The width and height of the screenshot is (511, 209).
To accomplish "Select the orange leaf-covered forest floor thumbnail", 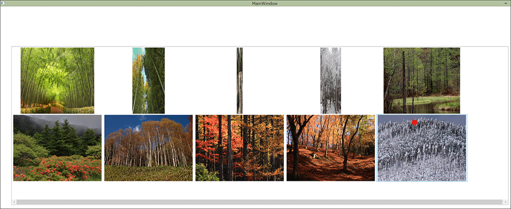I will [x=331, y=148].
